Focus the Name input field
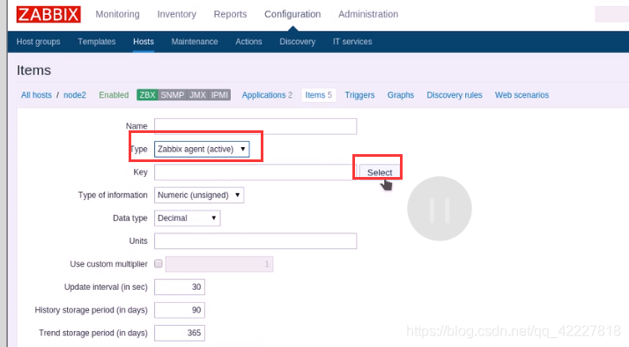 (255, 126)
